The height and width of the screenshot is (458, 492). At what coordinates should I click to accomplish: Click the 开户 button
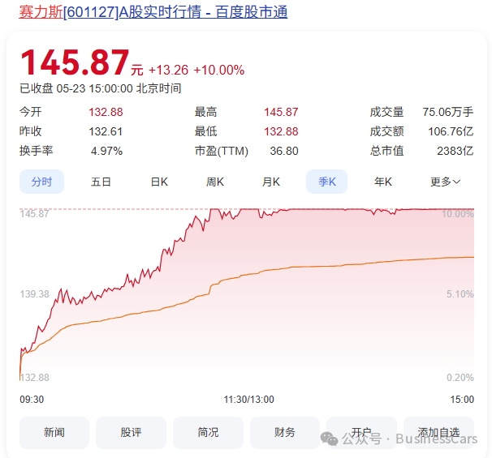point(361,433)
